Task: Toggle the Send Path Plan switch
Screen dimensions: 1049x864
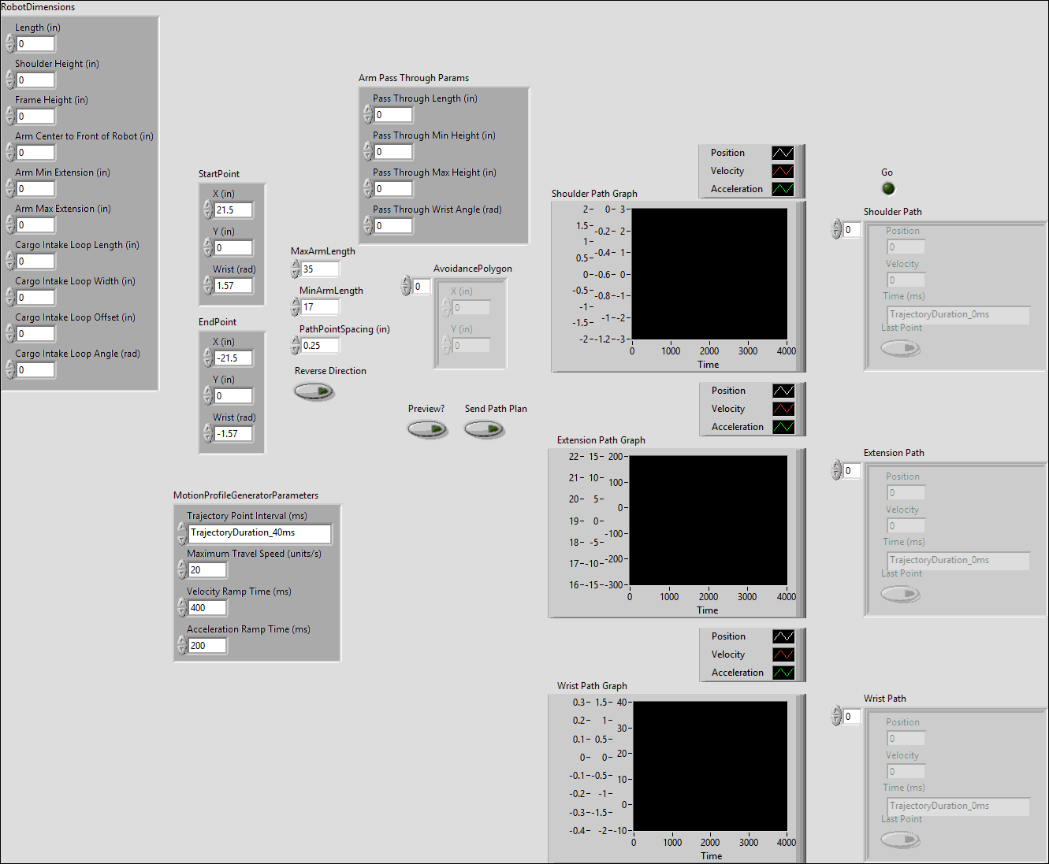Action: (x=484, y=429)
